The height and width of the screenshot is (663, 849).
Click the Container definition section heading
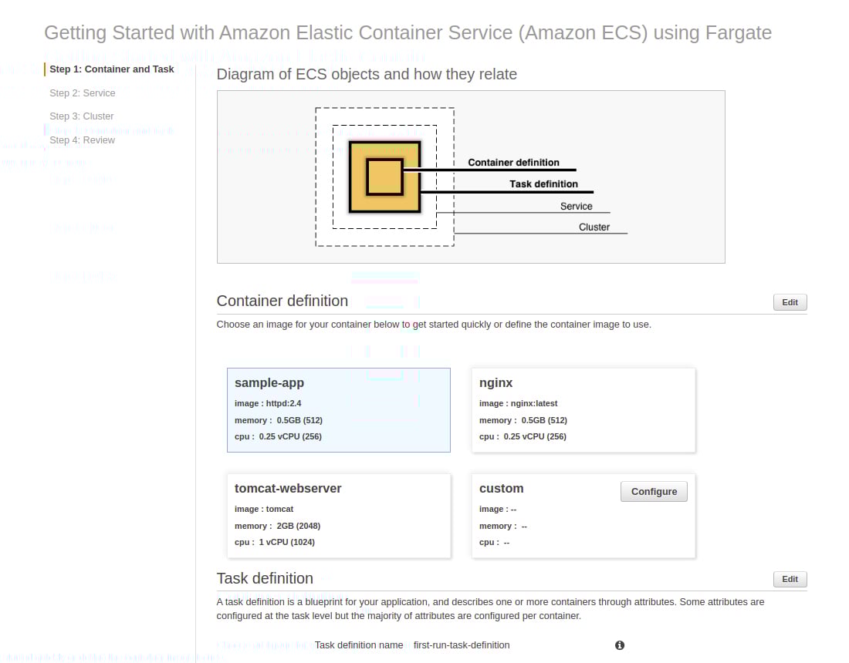[282, 301]
